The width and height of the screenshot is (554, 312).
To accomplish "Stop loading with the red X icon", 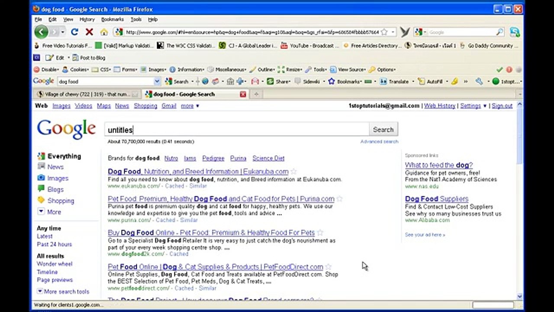I will coord(89,32).
